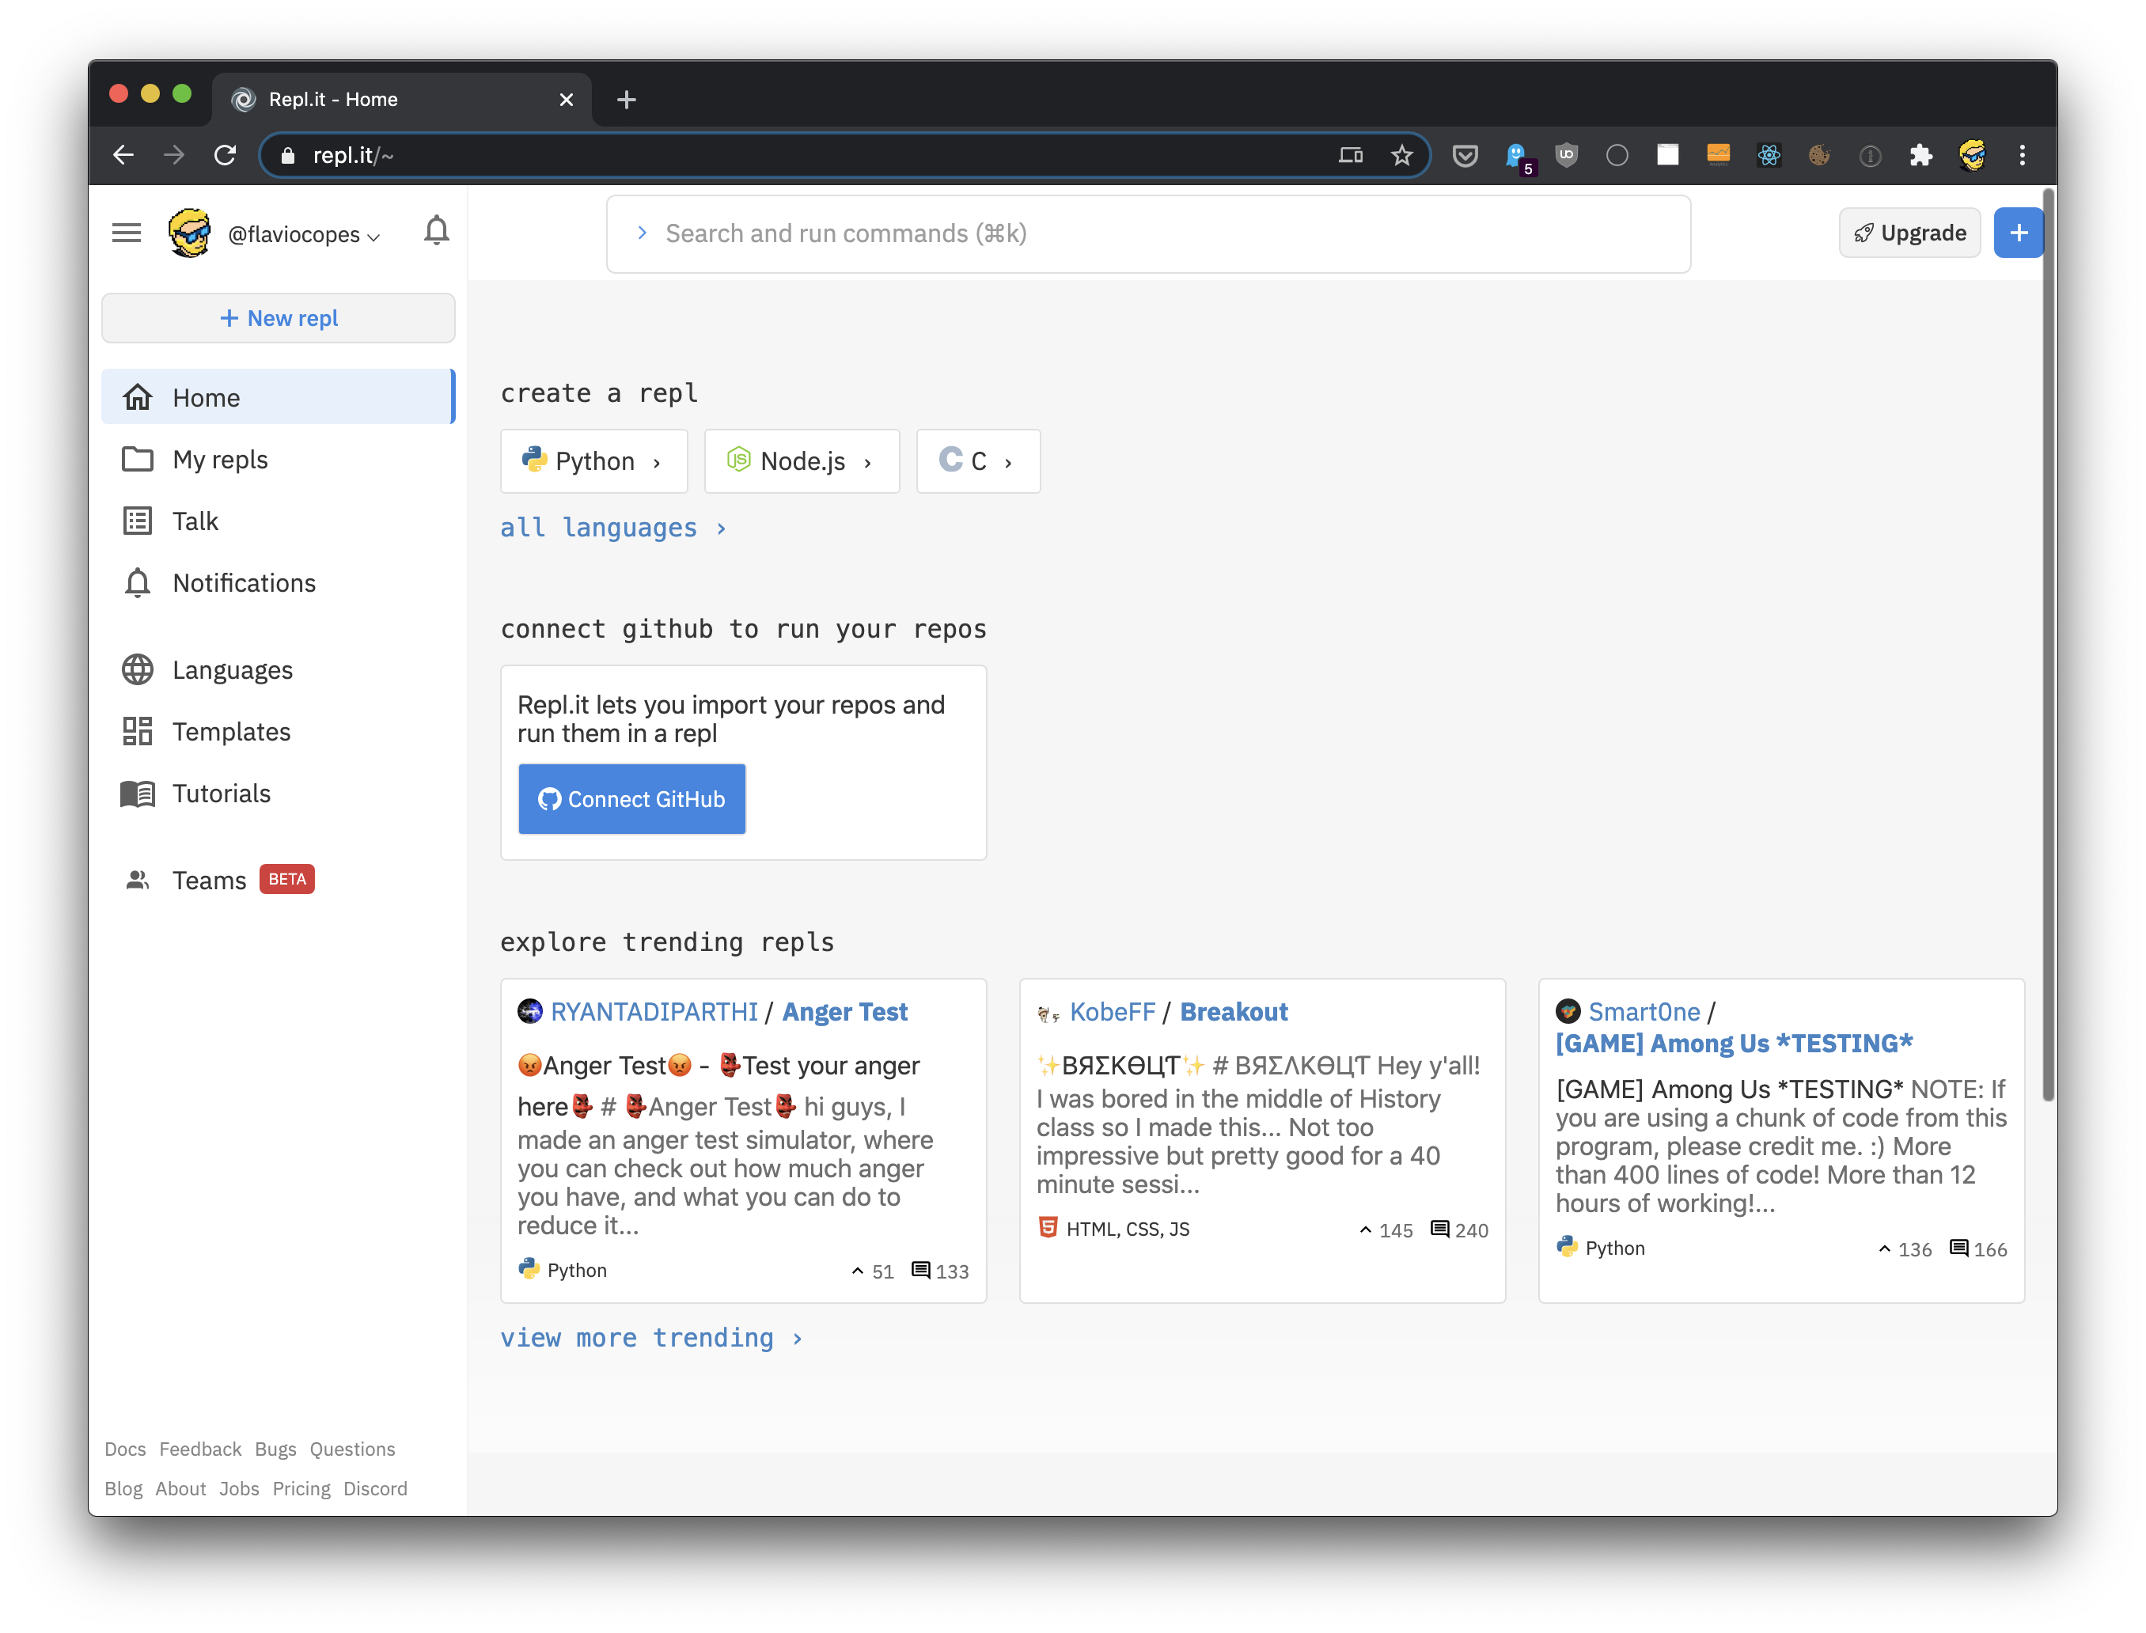Click the uBlock Origin shield extension icon
This screenshot has height=1633, width=2146.
tap(1566, 156)
